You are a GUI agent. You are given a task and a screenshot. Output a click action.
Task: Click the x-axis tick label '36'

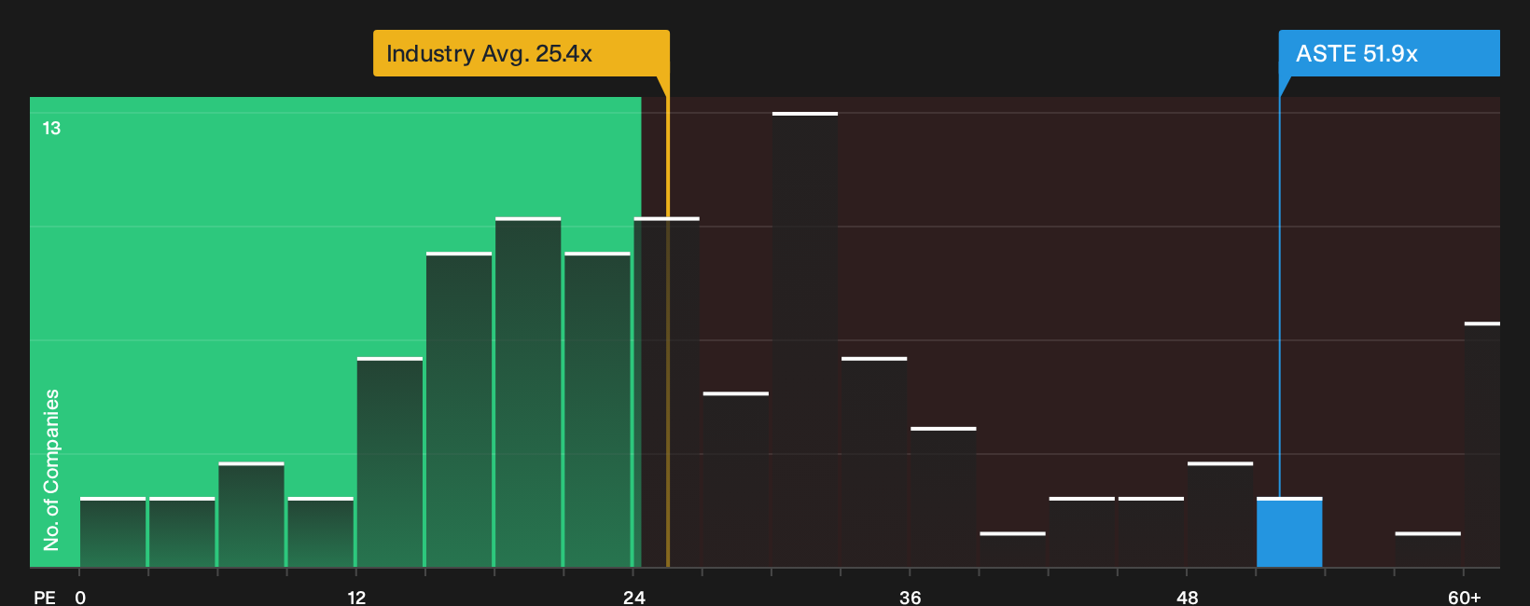(910, 598)
